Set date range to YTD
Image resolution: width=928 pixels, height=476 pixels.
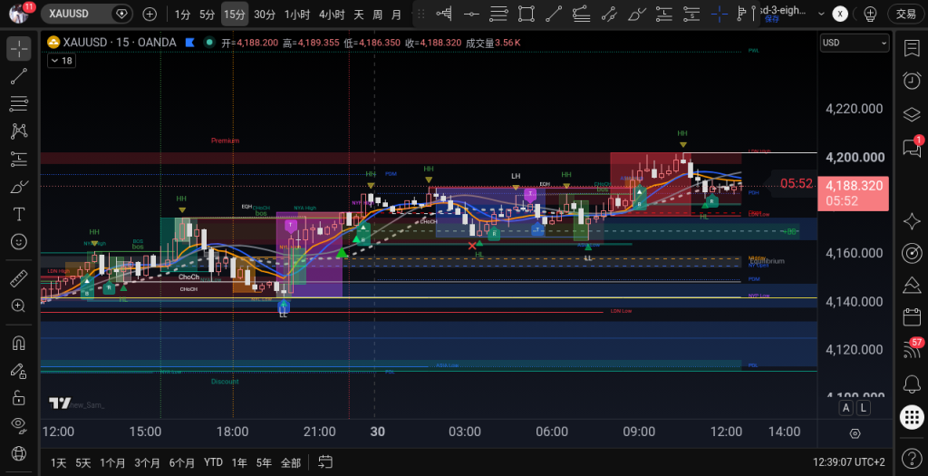point(213,462)
